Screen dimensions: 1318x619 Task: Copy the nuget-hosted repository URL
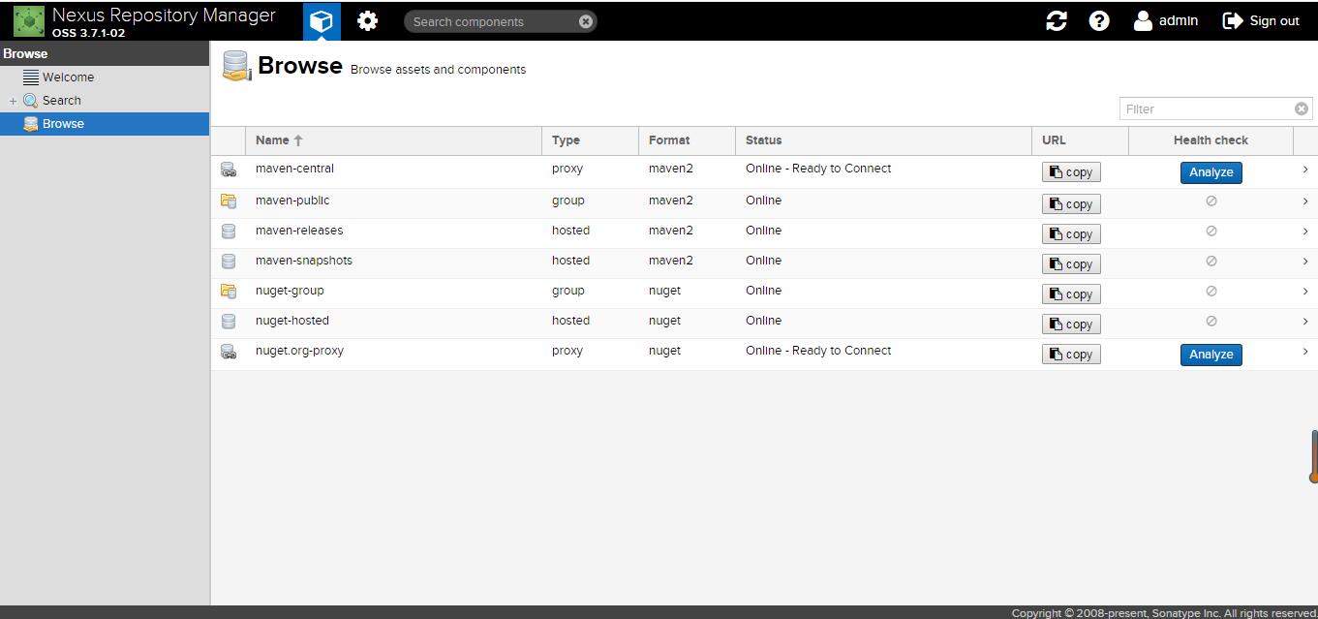1071,325
